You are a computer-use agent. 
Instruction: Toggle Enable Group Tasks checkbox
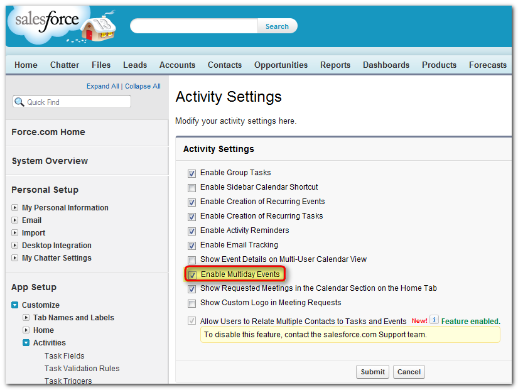[192, 173]
